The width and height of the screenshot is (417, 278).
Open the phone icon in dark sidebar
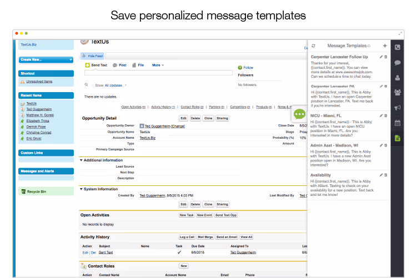click(x=398, y=47)
